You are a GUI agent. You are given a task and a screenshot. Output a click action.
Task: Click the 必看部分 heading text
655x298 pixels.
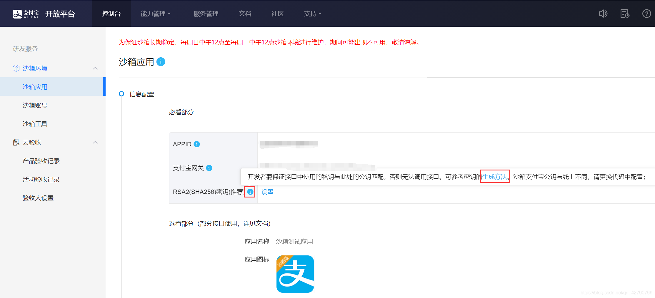tap(181, 112)
